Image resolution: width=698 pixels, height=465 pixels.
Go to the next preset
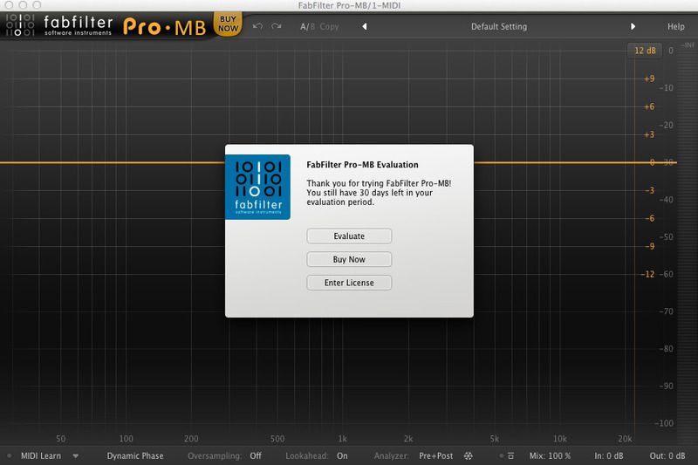click(x=633, y=27)
